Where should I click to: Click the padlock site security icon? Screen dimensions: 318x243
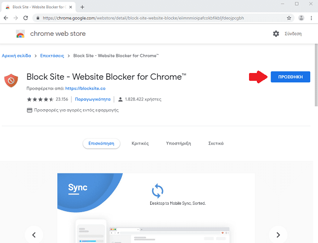(x=38, y=18)
